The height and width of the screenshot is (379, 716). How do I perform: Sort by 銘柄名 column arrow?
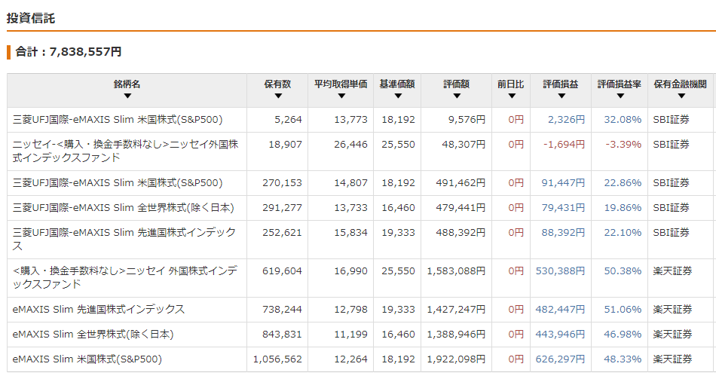[127, 96]
